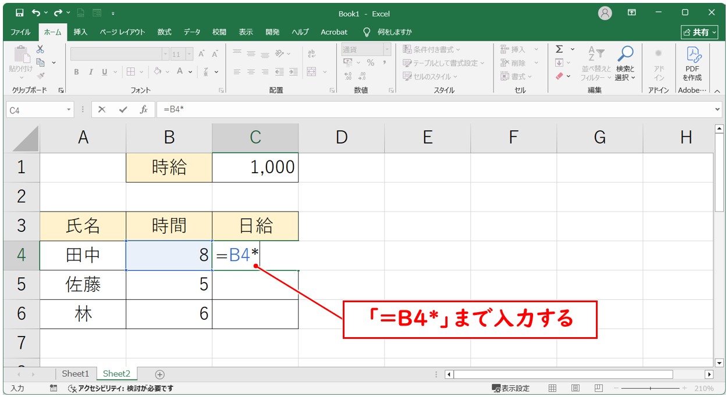Open Insert Function with the fx icon
The width and height of the screenshot is (728, 397).
[x=144, y=109]
